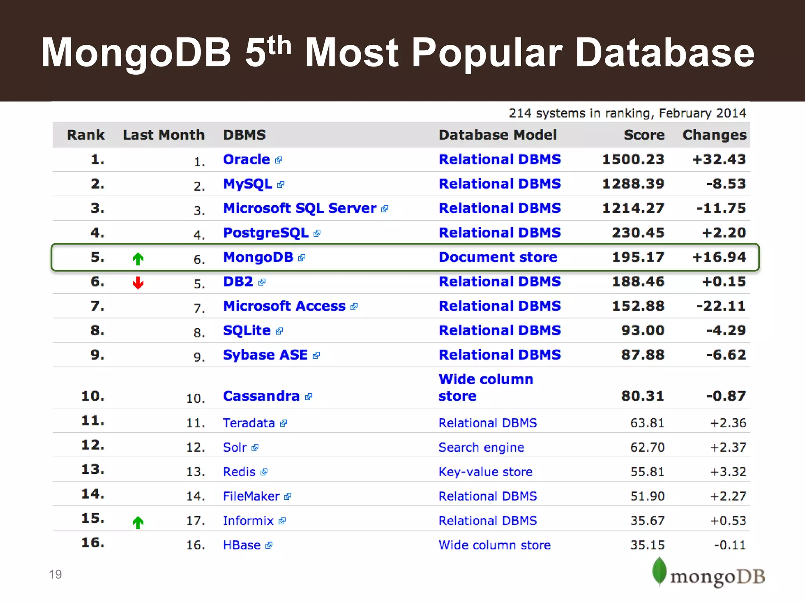This screenshot has width=805, height=604.
Task: Click the Rank column header
Action: pos(86,135)
